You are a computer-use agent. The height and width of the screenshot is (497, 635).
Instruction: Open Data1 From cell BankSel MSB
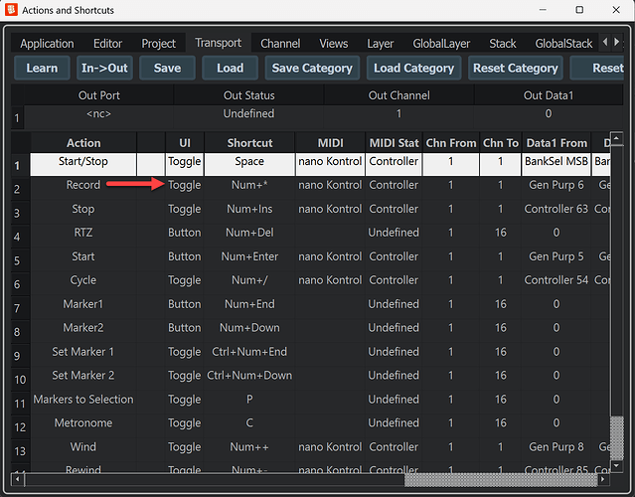[x=556, y=162]
